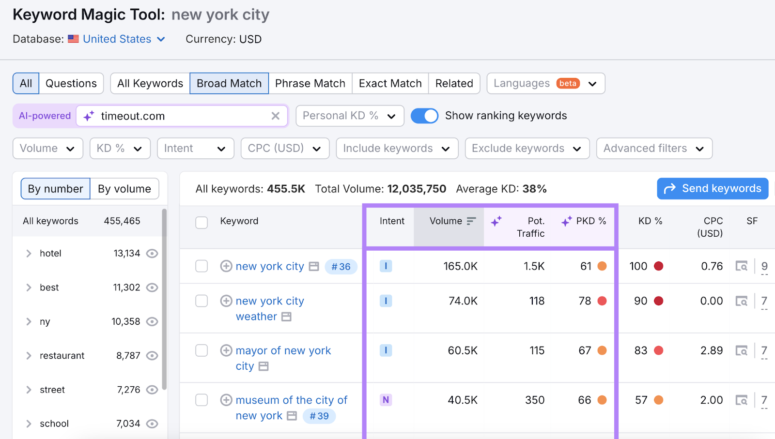Open the Languages beta dropdown
775x439 pixels.
546,83
